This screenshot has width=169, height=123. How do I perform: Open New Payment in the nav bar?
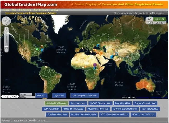click(41, 10)
